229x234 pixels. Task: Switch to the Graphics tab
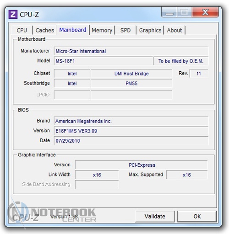[150, 30]
